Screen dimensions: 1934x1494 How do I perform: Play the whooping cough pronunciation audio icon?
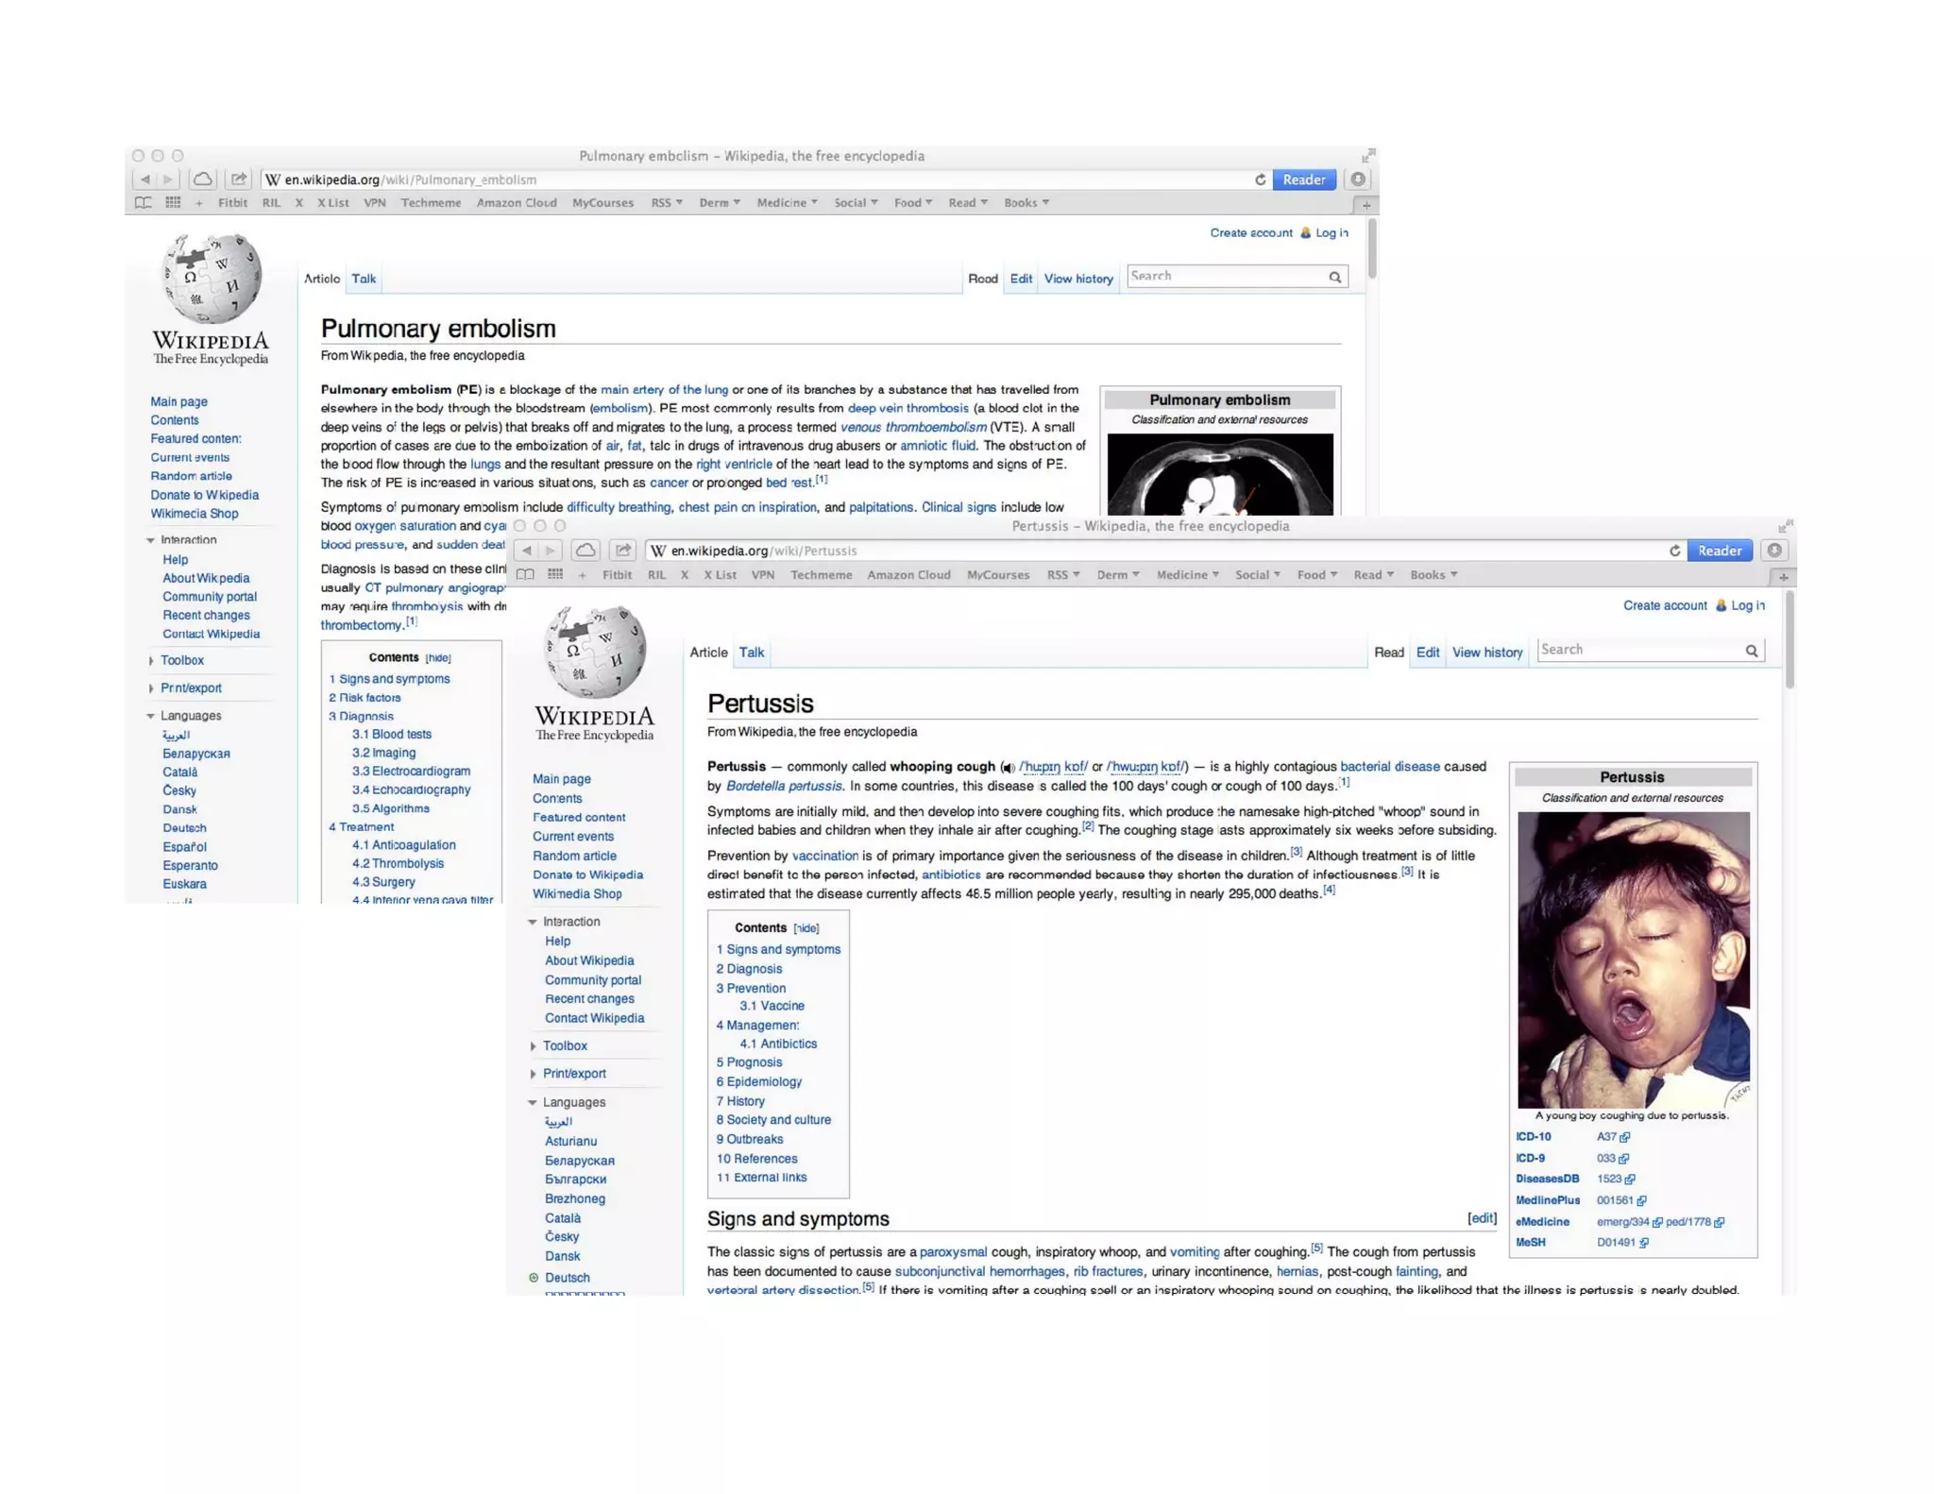(1009, 768)
